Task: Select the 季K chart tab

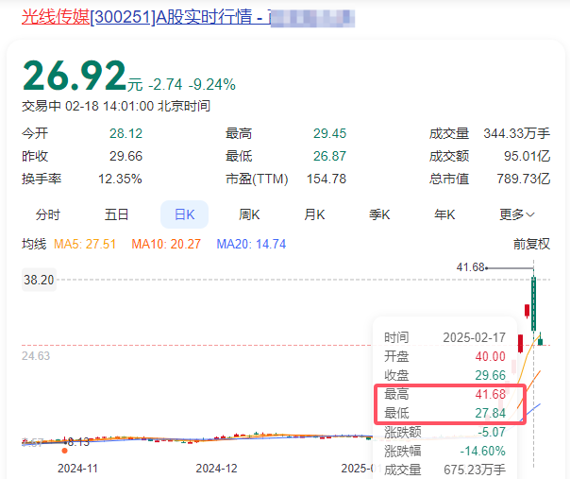Action: [379, 214]
